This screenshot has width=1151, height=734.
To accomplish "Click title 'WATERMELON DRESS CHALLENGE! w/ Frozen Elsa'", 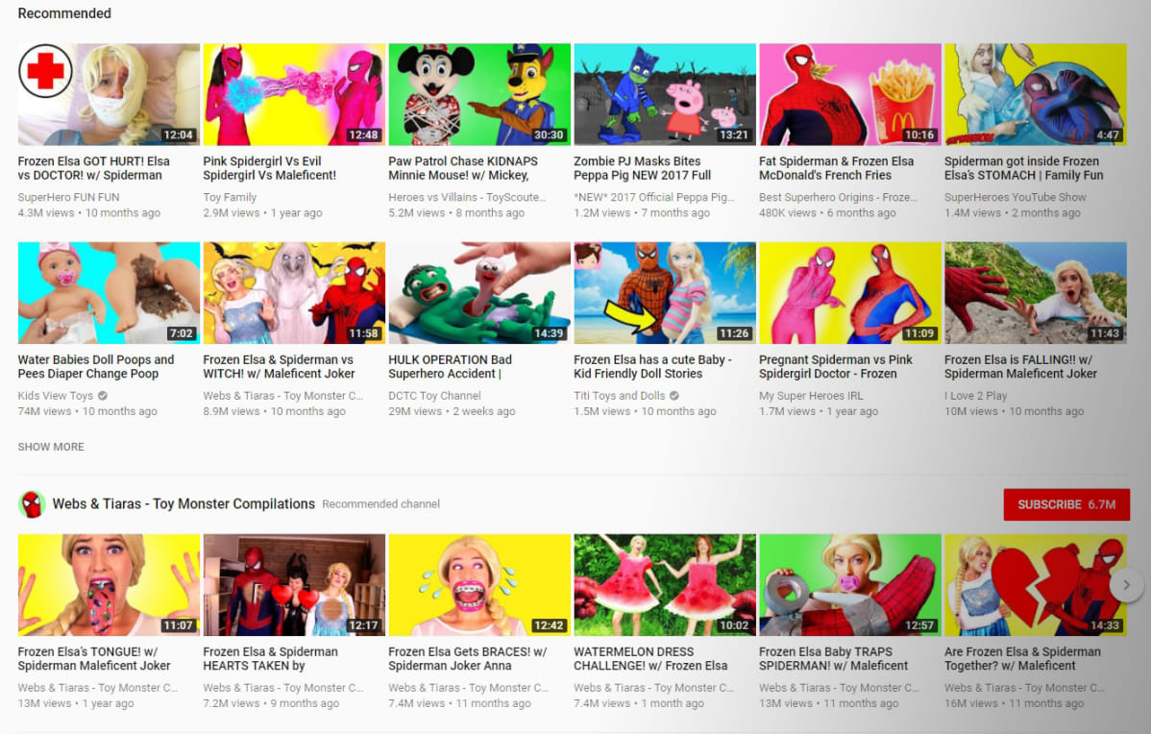I will coord(650,658).
